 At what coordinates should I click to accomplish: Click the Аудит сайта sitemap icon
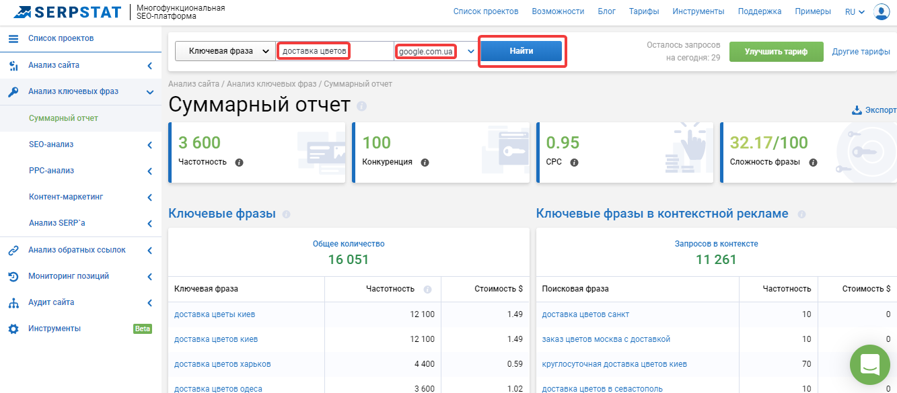point(13,303)
